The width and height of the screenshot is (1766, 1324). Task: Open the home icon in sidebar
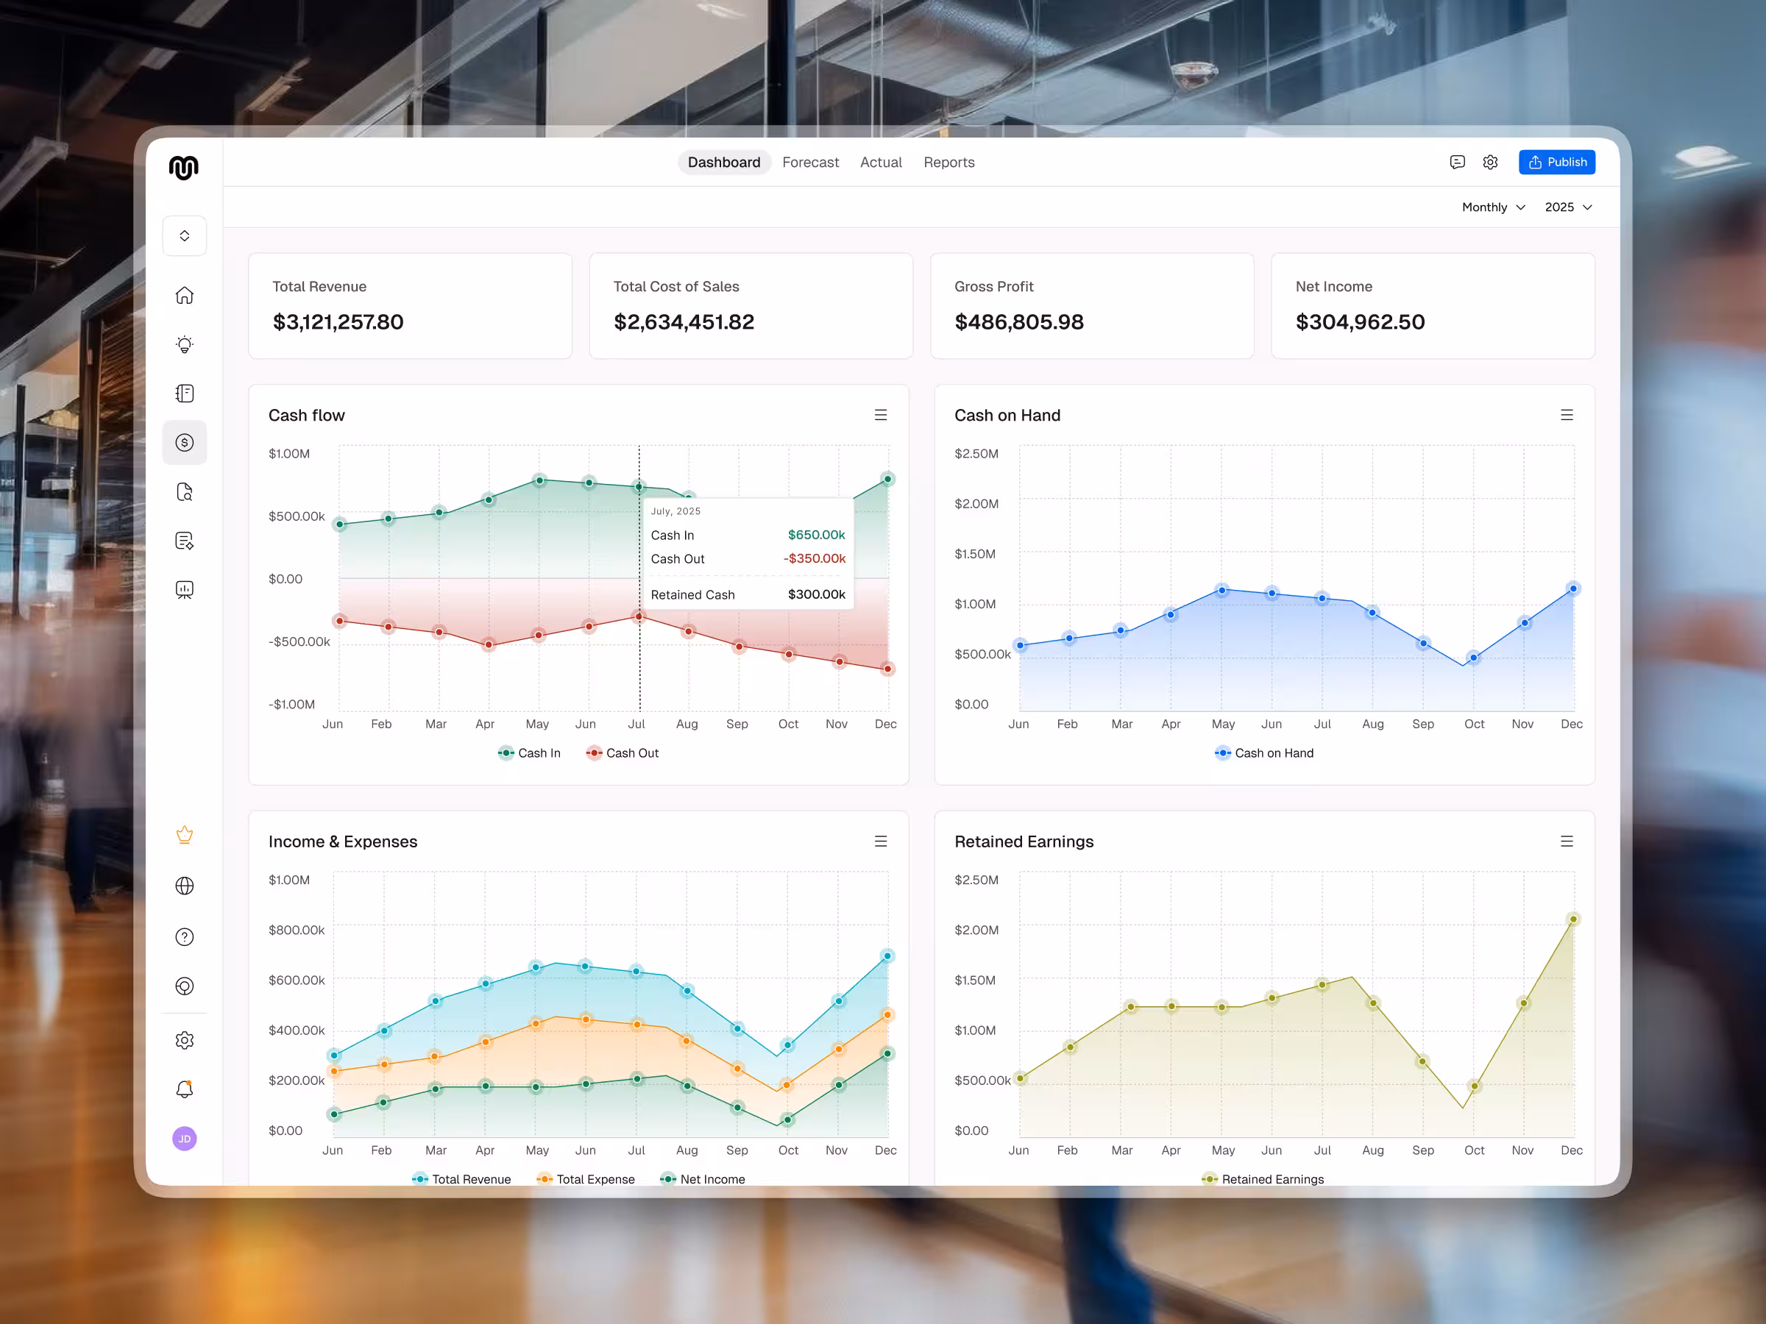pos(185,295)
